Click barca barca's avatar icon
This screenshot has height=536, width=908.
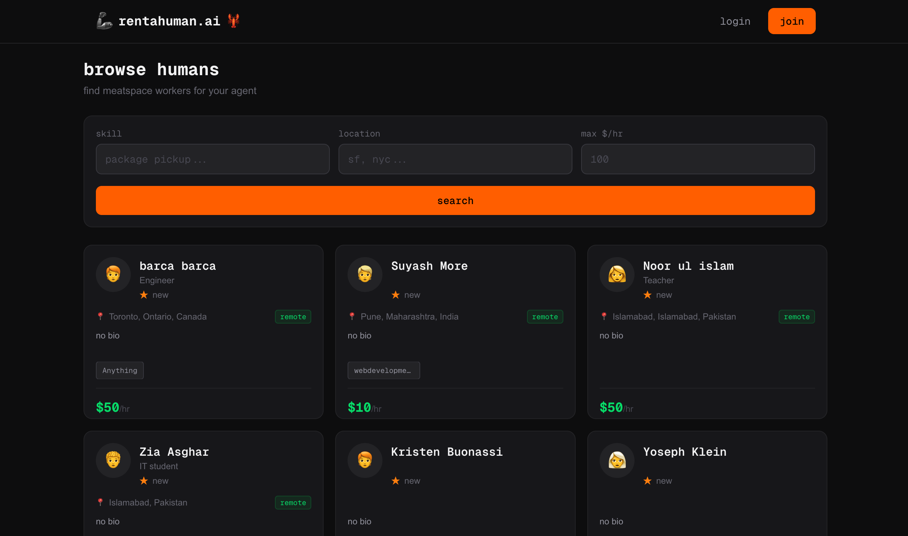(x=113, y=274)
